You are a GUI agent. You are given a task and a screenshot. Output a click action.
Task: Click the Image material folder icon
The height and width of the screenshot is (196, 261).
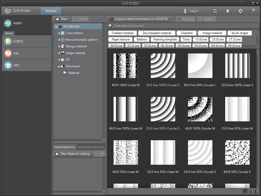point(63,53)
